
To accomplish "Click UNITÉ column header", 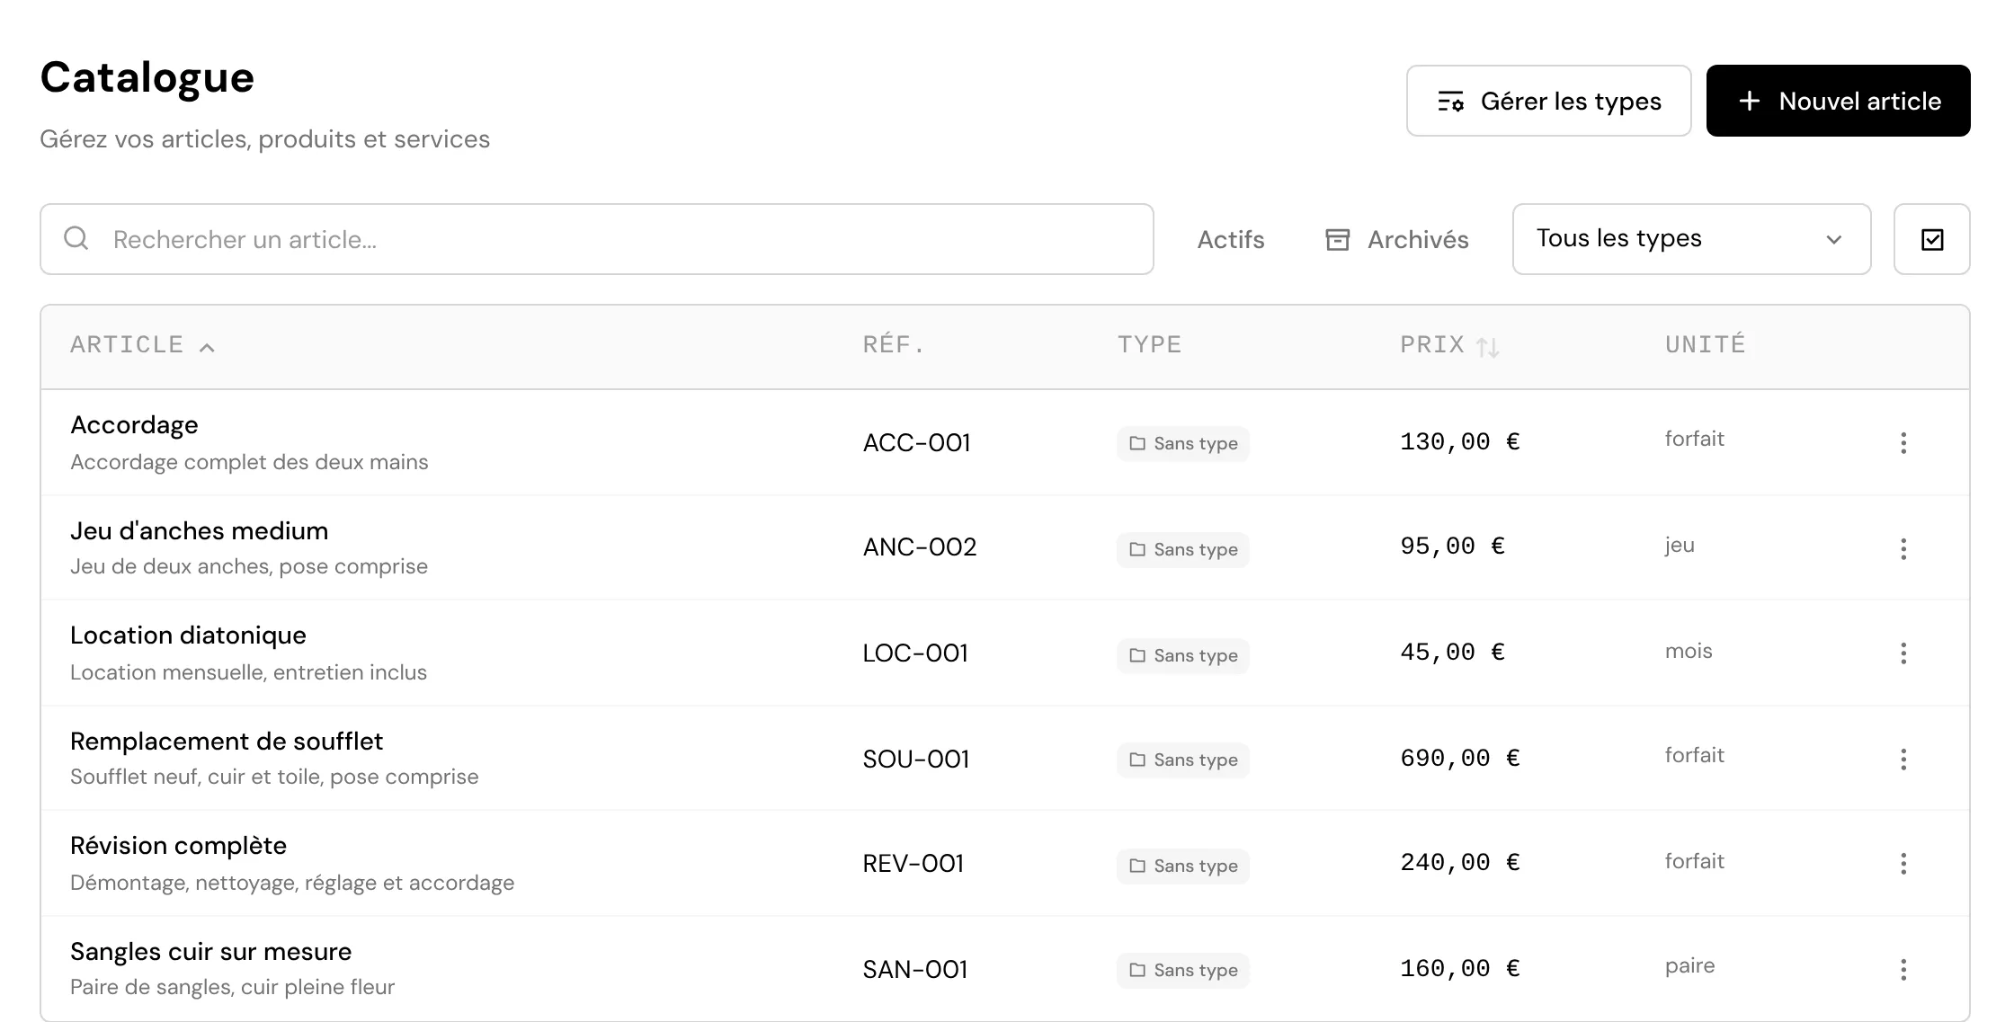I will pos(1705,343).
